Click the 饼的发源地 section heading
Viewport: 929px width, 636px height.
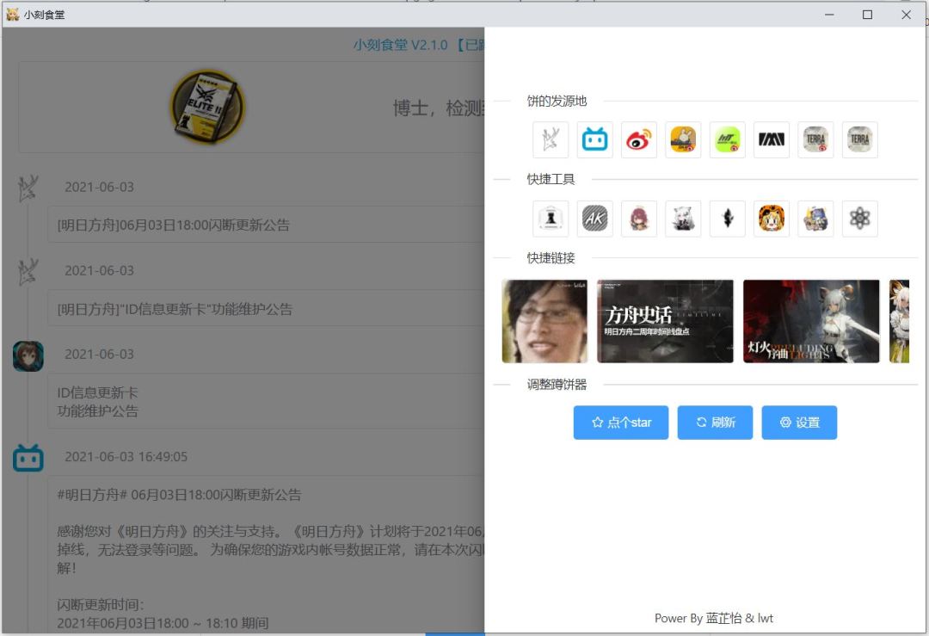click(x=557, y=101)
